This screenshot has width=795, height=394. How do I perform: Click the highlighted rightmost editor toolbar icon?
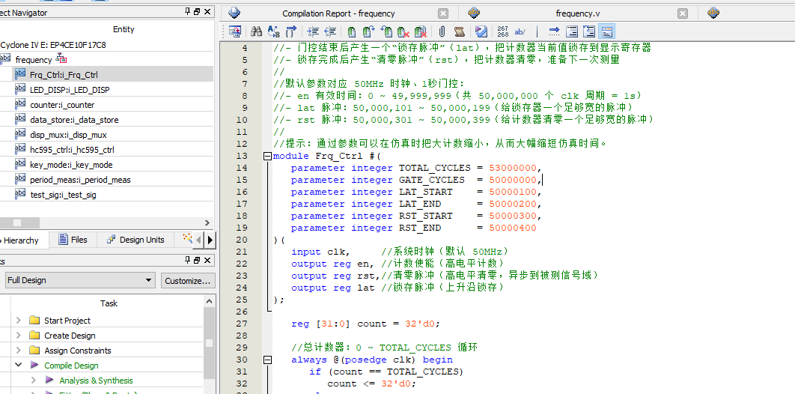click(606, 31)
